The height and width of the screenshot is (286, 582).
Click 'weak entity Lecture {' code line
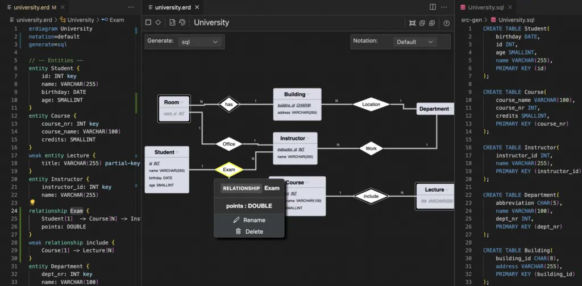point(62,155)
